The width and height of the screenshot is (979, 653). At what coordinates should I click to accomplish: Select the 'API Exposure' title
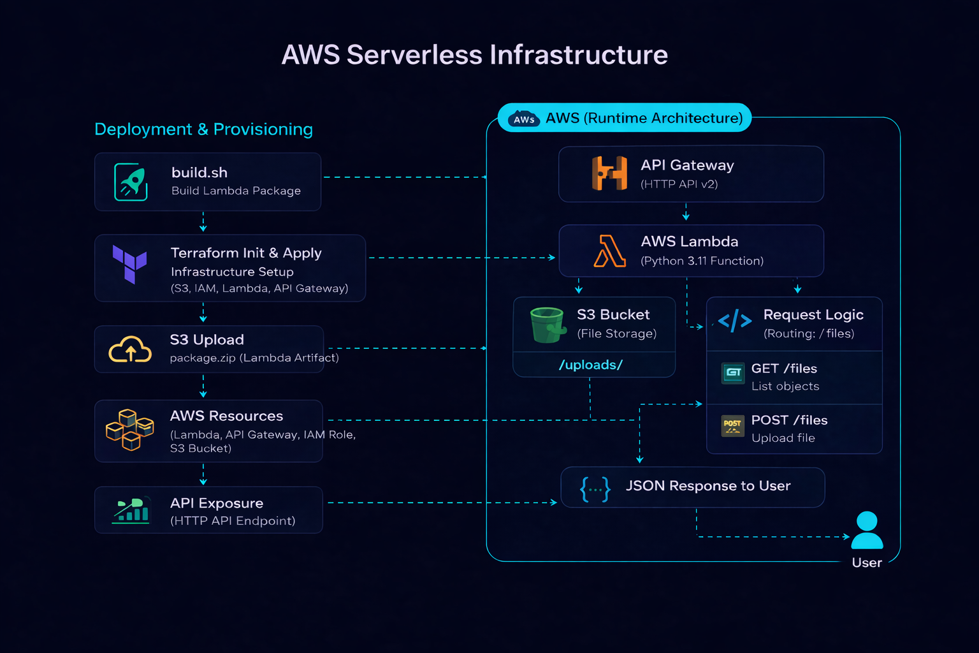tap(217, 503)
